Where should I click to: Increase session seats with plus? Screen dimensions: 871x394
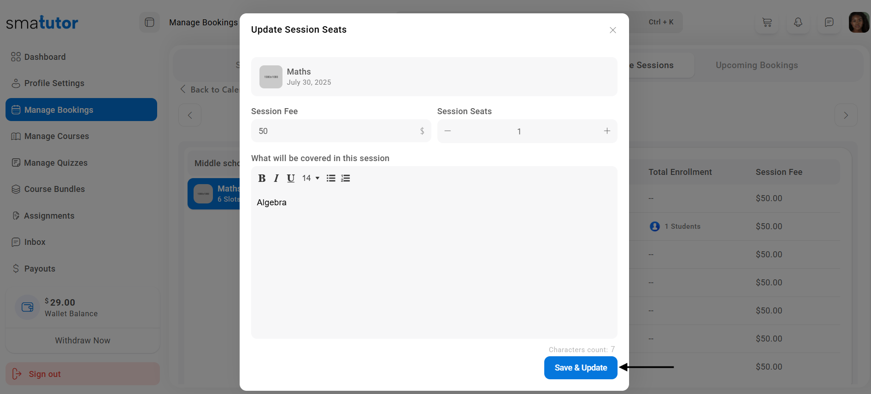point(607,131)
